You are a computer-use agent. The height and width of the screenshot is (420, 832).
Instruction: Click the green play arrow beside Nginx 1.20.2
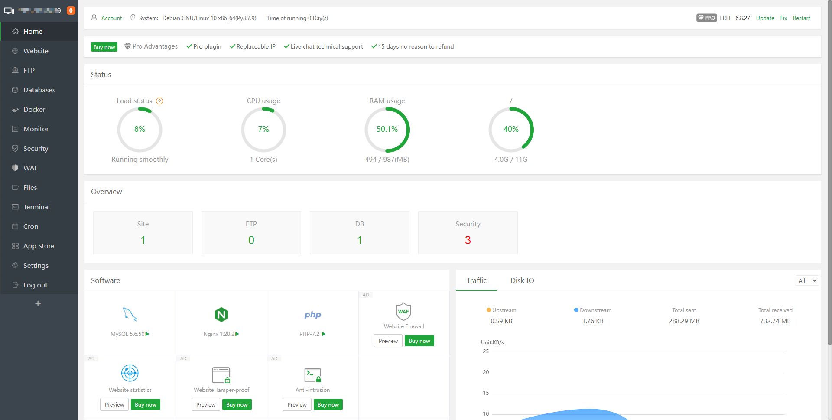[x=237, y=334]
